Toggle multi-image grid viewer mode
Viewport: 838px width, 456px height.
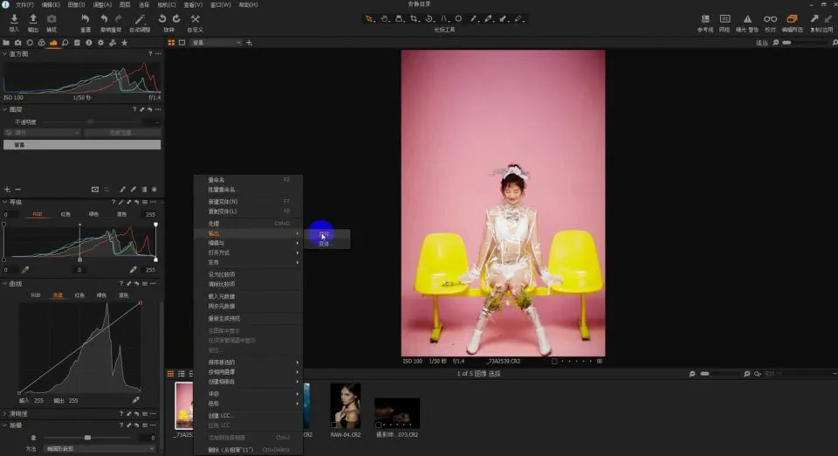(171, 43)
